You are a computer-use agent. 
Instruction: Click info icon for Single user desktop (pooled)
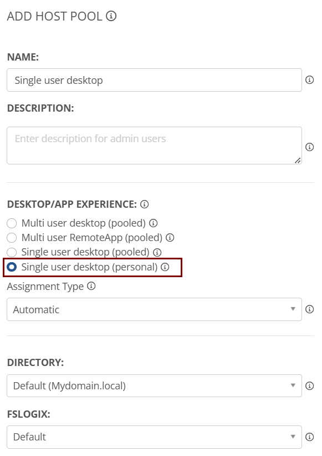(157, 252)
